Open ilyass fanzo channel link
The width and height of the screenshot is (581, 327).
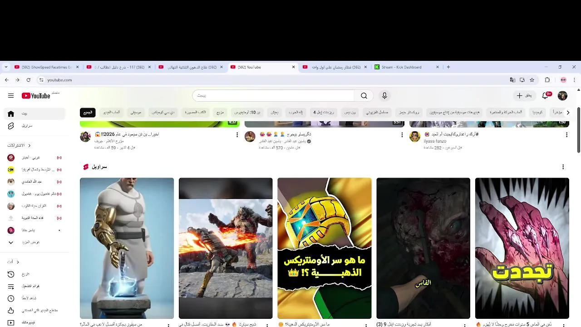[435, 141]
